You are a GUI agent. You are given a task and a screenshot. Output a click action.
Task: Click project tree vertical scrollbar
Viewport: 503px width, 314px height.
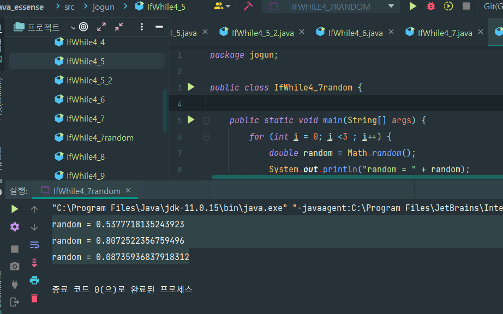pos(165,111)
